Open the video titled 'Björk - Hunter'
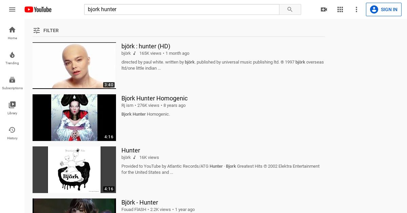Image resolution: width=407 pixels, height=213 pixels. click(140, 203)
